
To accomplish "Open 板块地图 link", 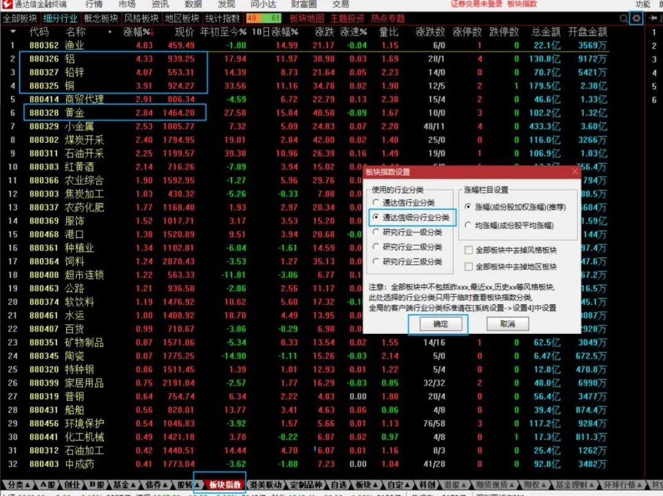I will (x=307, y=18).
